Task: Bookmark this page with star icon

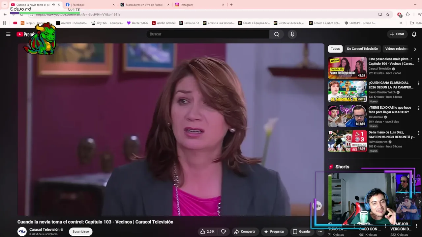Action: [388, 14]
